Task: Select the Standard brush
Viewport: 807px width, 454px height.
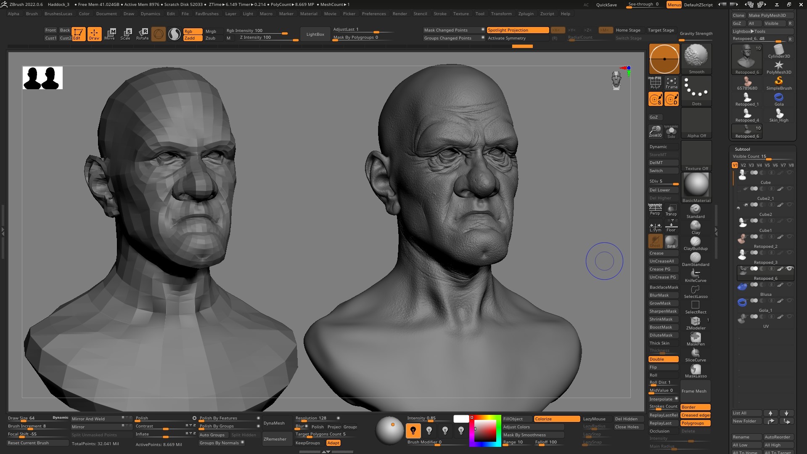Action: (x=696, y=211)
